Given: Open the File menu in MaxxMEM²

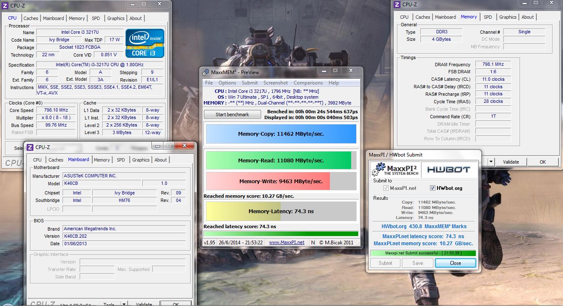Looking at the screenshot, I should pos(209,83).
